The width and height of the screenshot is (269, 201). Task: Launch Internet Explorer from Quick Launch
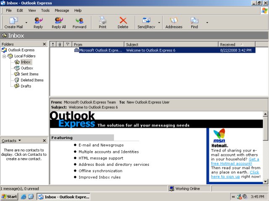click(x=24, y=197)
